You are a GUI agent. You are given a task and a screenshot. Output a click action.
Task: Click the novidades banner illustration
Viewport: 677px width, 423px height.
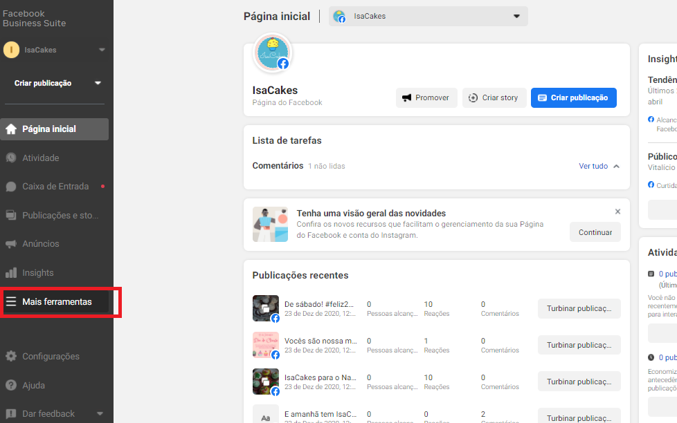pos(270,224)
